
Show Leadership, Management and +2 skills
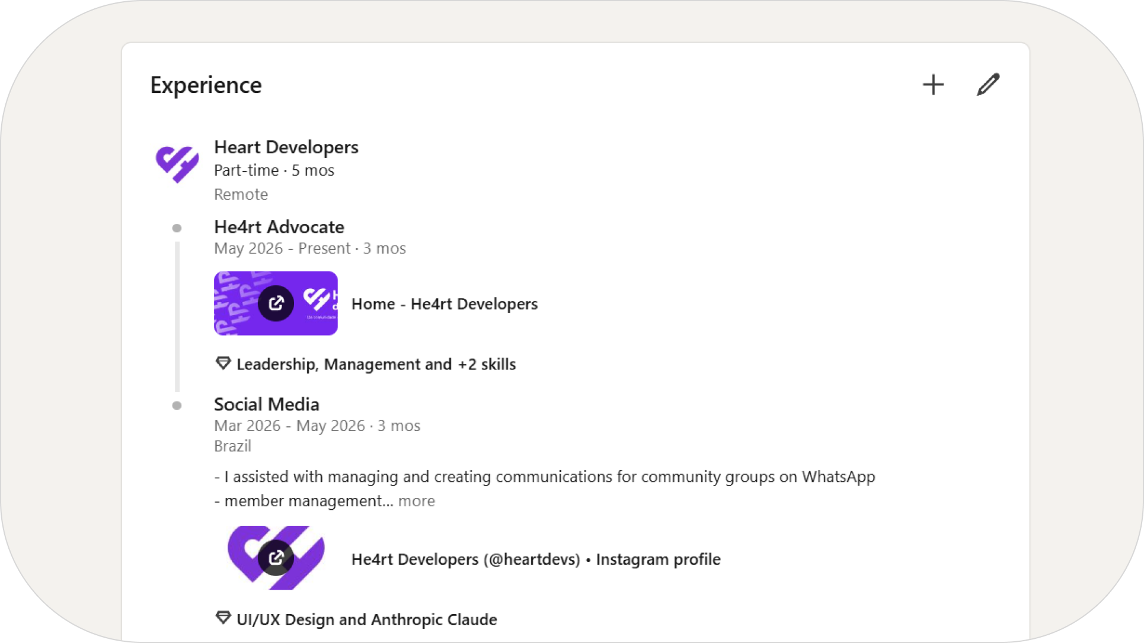tap(376, 364)
